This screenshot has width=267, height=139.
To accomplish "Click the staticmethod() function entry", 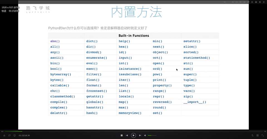I will click(x=197, y=58).
